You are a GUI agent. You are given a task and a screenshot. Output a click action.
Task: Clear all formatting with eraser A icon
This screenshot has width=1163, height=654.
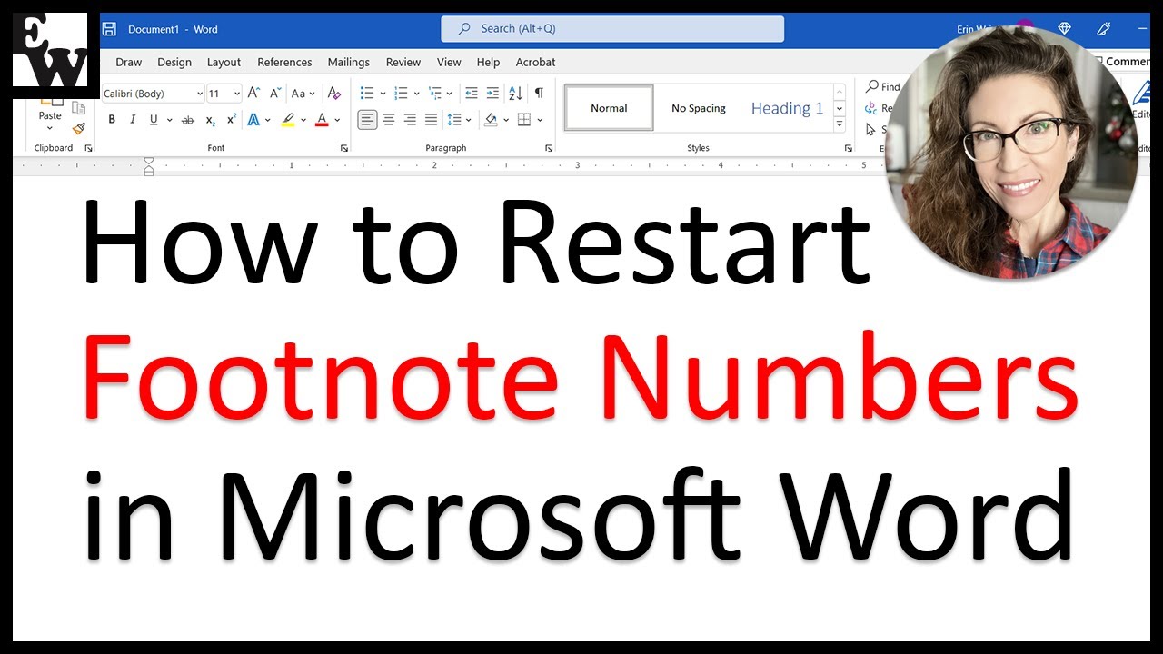pyautogui.click(x=334, y=94)
